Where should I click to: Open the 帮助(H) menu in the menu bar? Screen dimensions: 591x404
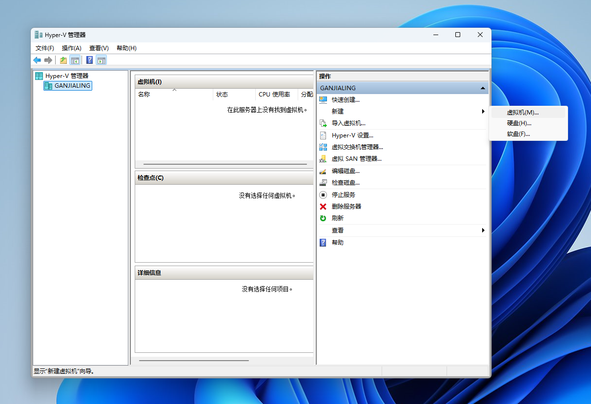click(x=126, y=48)
